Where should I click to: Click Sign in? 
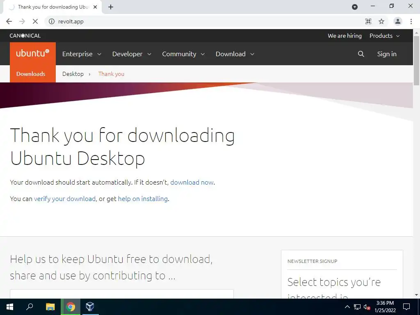(387, 54)
